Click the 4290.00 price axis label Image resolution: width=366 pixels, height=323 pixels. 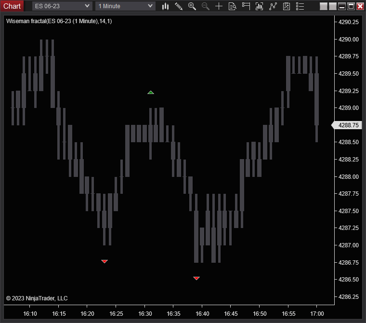[349, 39]
